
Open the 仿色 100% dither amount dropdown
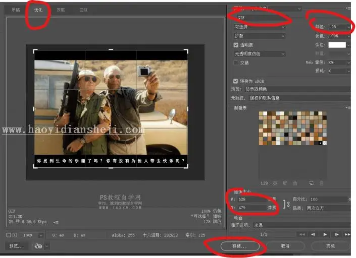click(x=339, y=36)
